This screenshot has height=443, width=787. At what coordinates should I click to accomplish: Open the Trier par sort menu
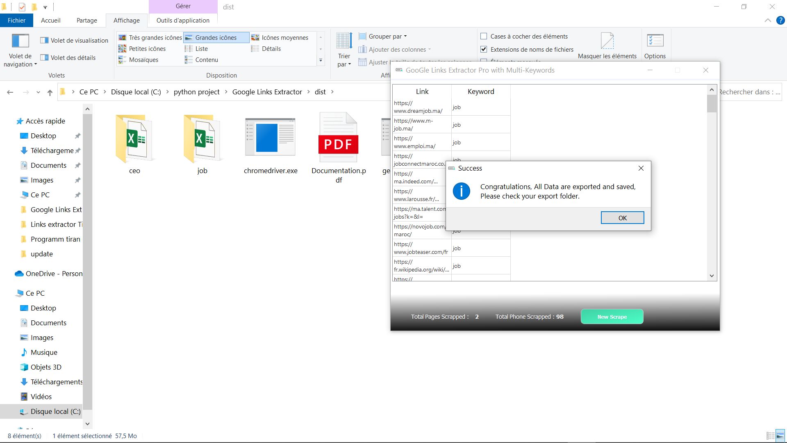pos(344,50)
